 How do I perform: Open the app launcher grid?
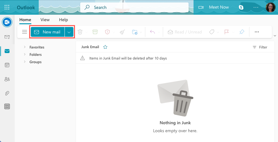point(7,7)
